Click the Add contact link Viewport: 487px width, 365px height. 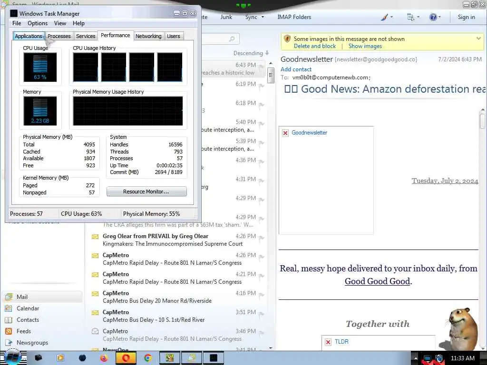tap(296, 69)
